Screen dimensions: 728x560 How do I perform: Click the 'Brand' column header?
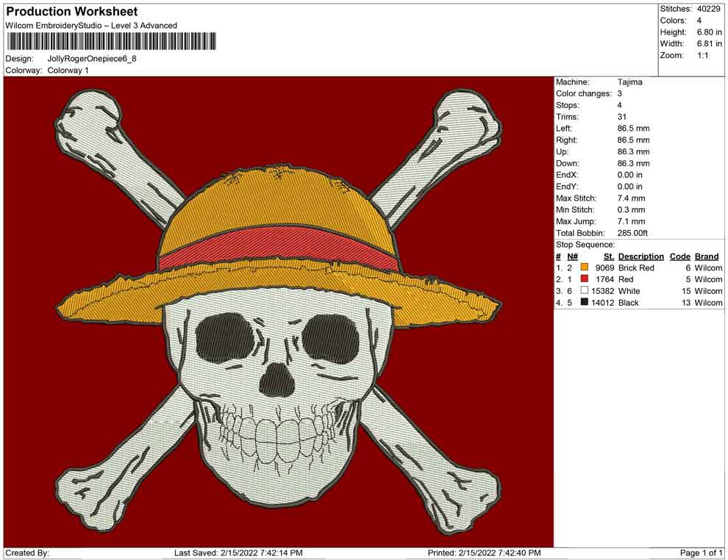point(707,256)
